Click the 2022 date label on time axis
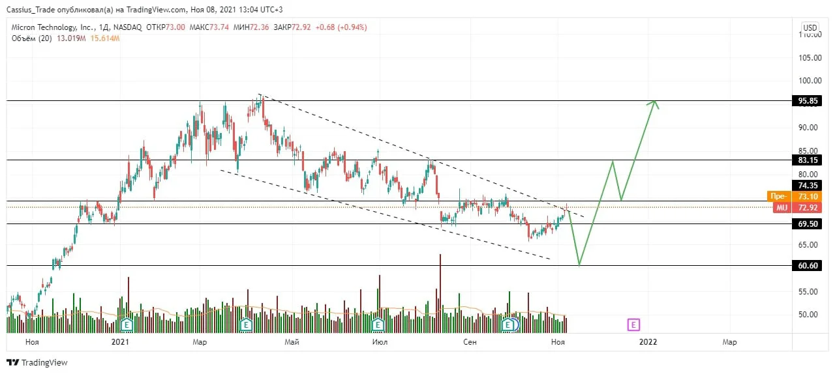Image resolution: width=835 pixels, height=374 pixels. pos(648,341)
